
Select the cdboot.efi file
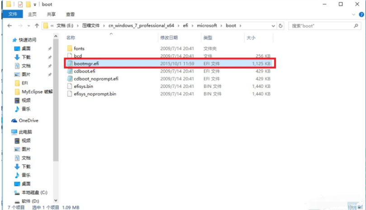tap(85, 71)
